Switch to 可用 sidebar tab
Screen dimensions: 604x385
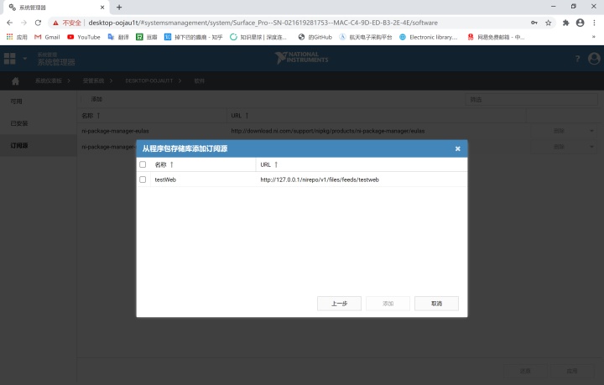point(39,101)
